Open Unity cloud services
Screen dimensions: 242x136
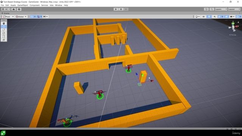pyautogui.click(x=14, y=9)
